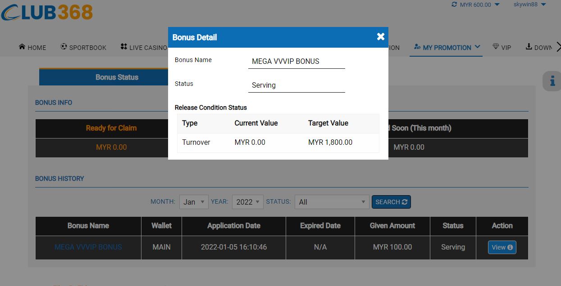View details of the bonus entry
Image resolution: width=561 pixels, height=286 pixels.
point(502,247)
